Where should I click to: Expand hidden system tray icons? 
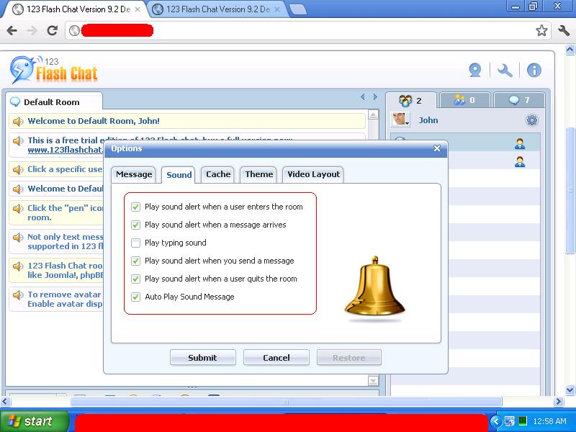[496, 421]
